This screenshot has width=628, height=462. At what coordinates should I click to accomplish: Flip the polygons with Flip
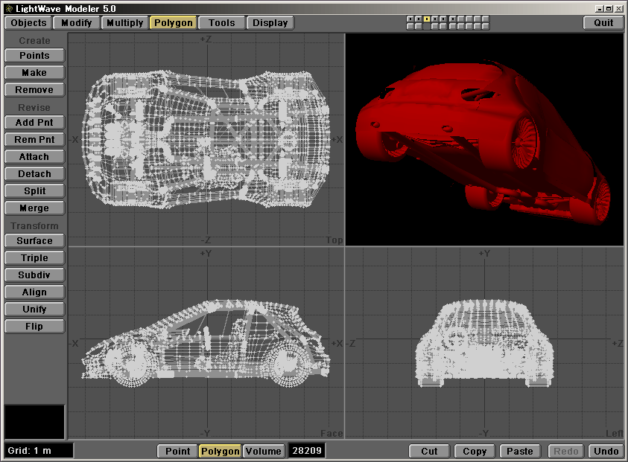34,327
